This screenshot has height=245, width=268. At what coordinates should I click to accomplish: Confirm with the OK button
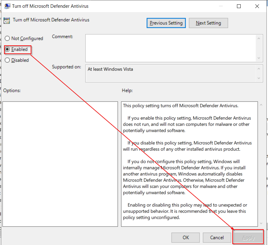185,238
